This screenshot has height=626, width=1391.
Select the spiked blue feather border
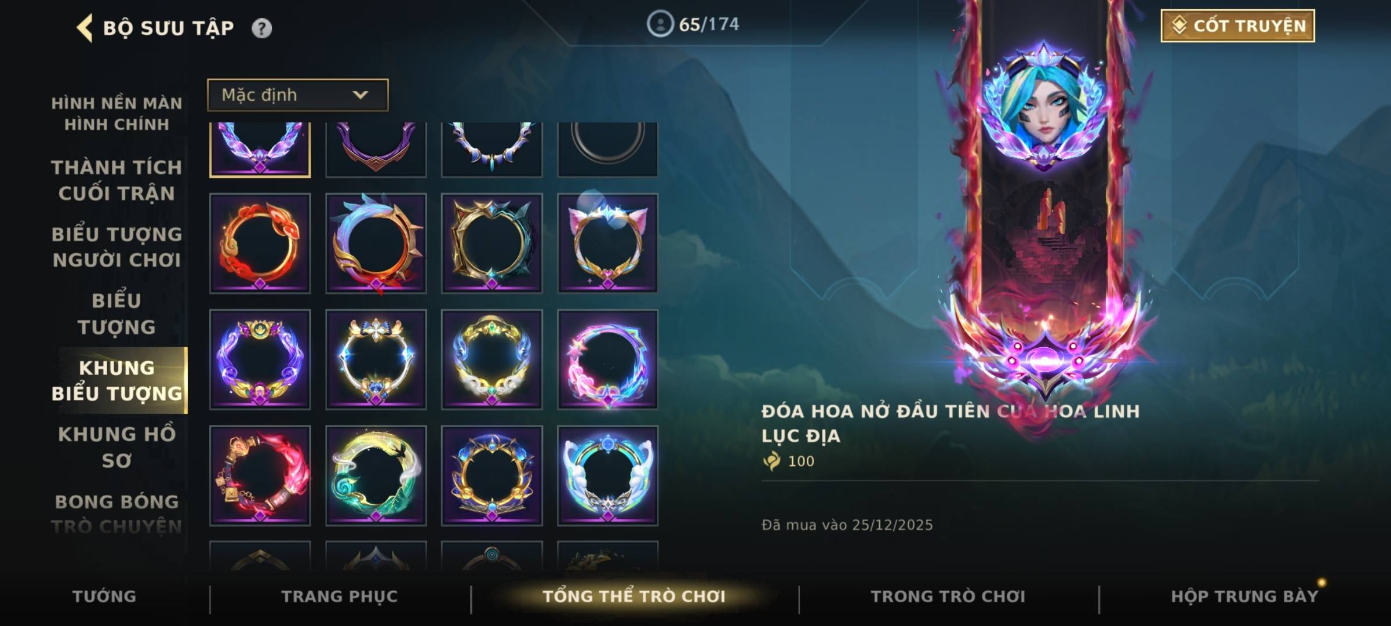pos(376,243)
